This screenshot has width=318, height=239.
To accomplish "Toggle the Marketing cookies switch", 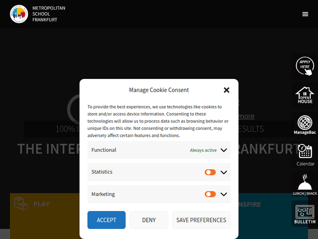I will coord(210,194).
